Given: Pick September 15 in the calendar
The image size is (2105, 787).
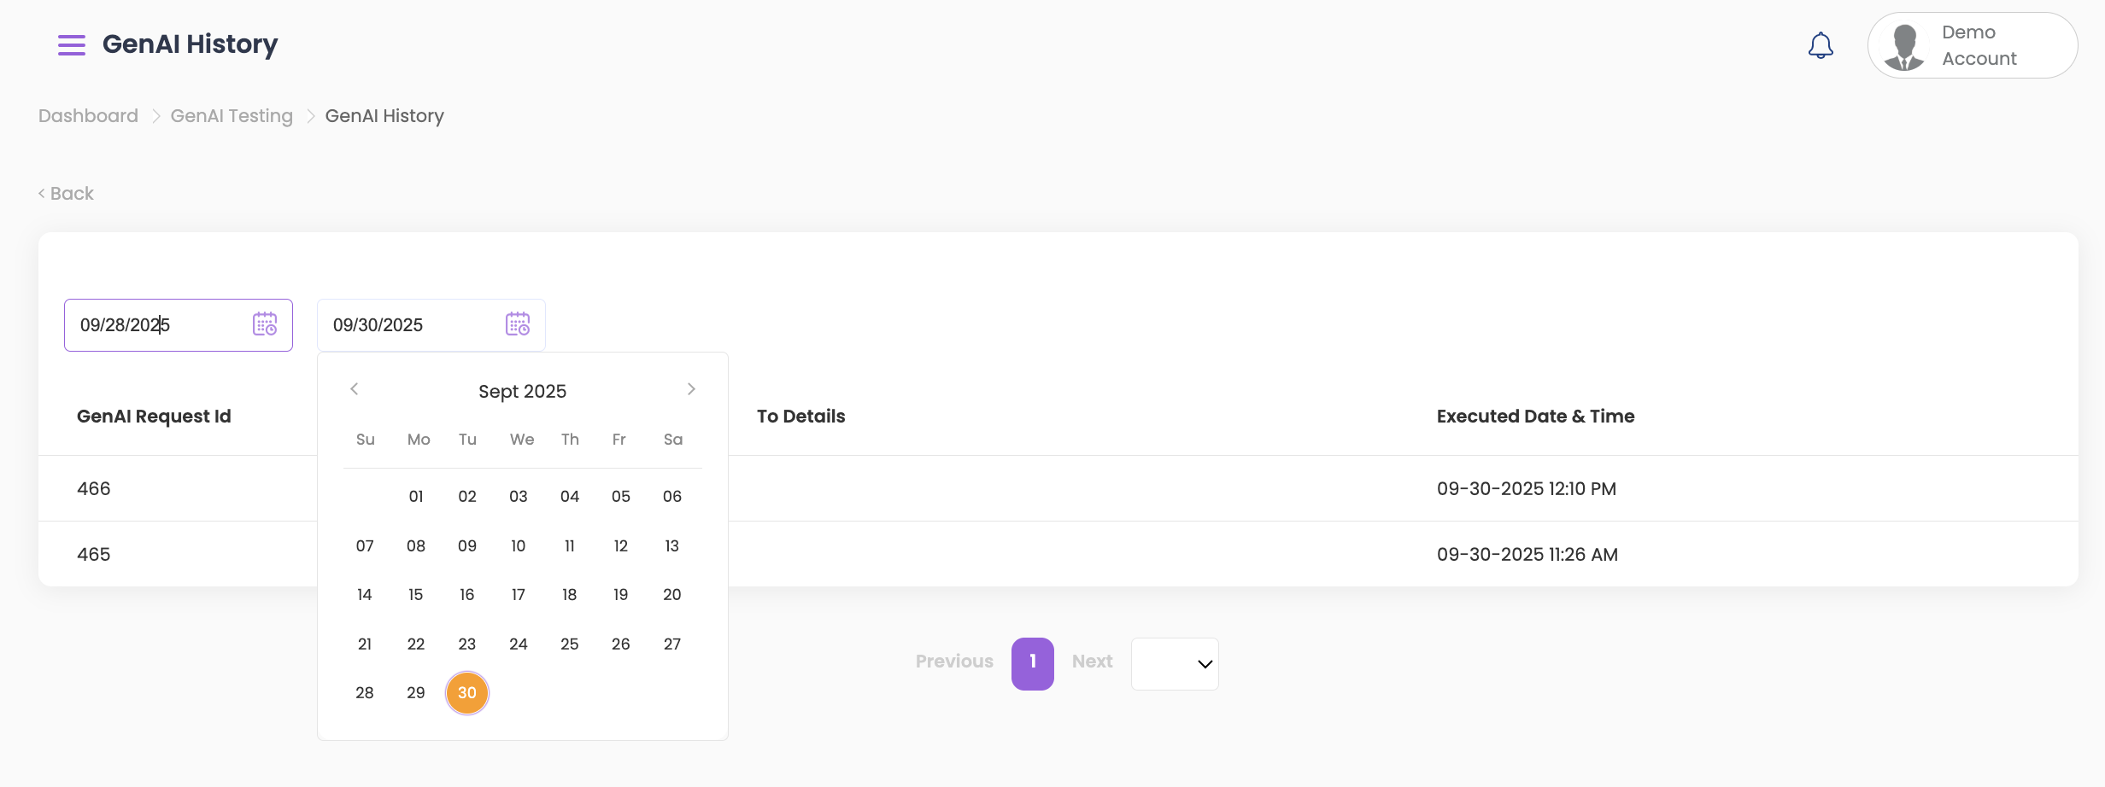Looking at the screenshot, I should point(416,594).
